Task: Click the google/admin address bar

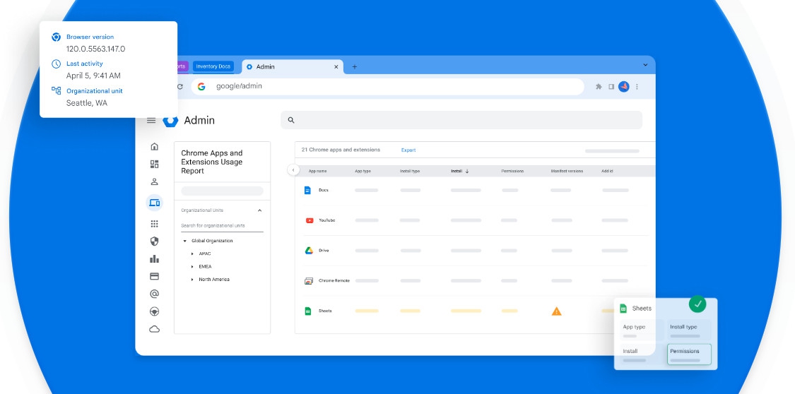Action: point(387,87)
